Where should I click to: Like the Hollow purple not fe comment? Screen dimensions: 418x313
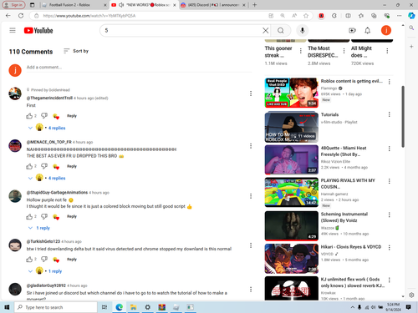29,216
